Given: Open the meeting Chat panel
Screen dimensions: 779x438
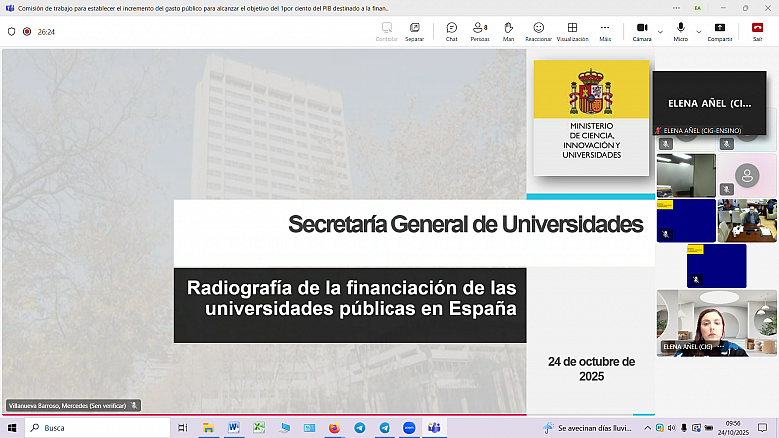Looking at the screenshot, I should (451, 30).
